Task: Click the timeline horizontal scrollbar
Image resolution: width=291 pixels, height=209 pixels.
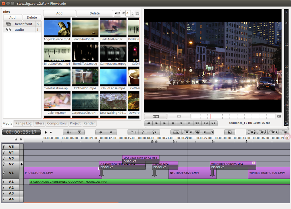Action: (x=71, y=203)
